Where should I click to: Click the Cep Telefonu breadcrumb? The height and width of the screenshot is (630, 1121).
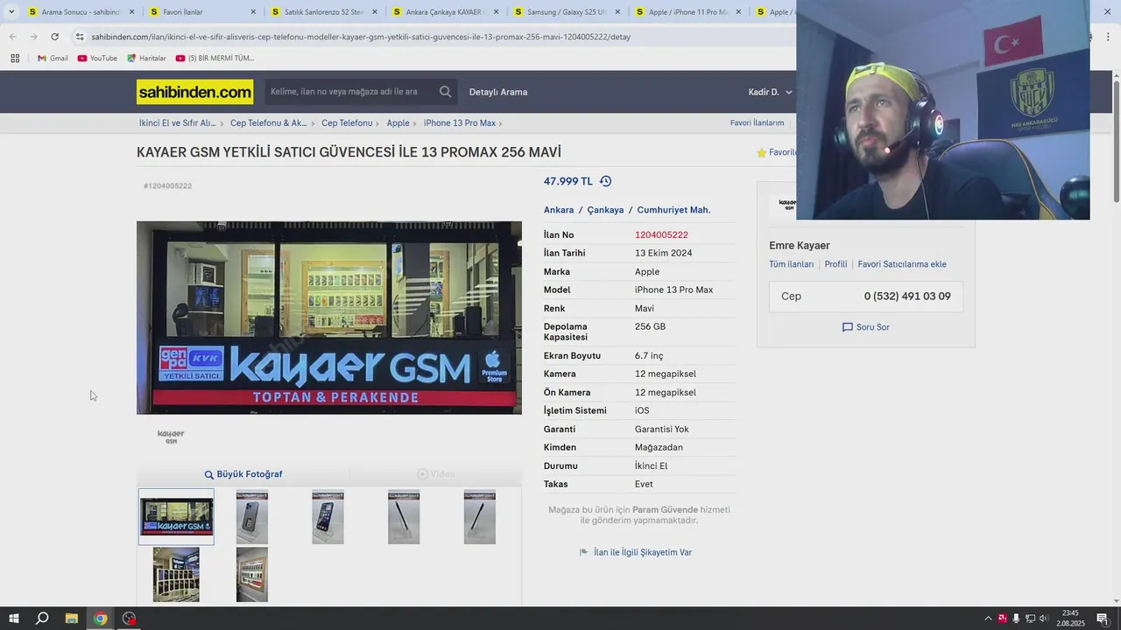pos(347,123)
